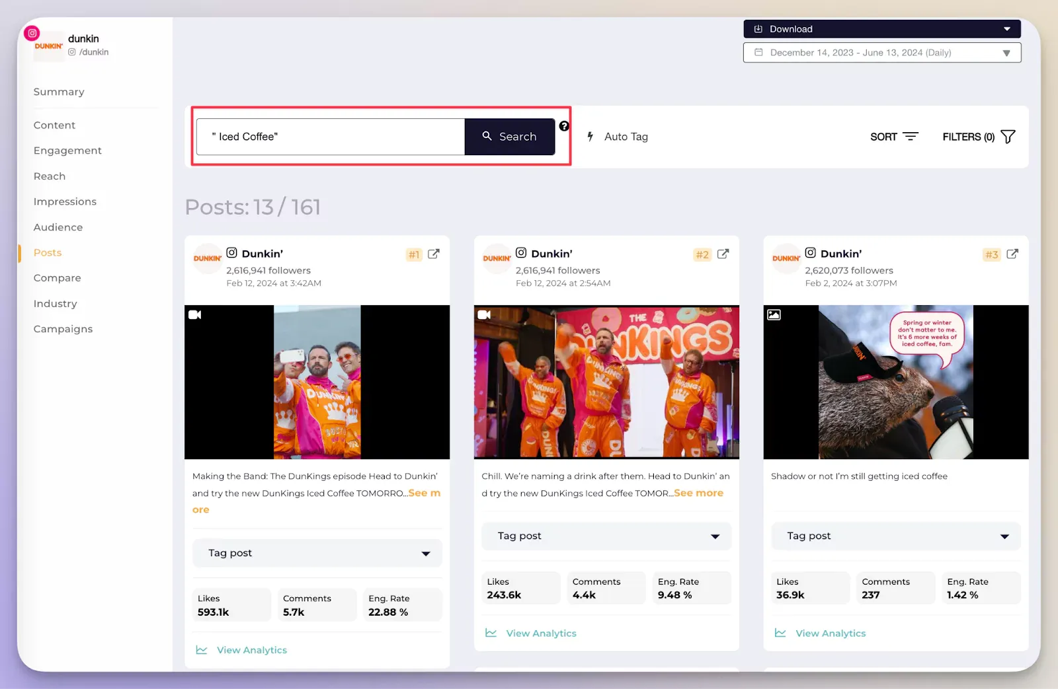This screenshot has height=689, width=1058.
Task: Click post #3 groundhog image thumbnail
Action: 896,382
